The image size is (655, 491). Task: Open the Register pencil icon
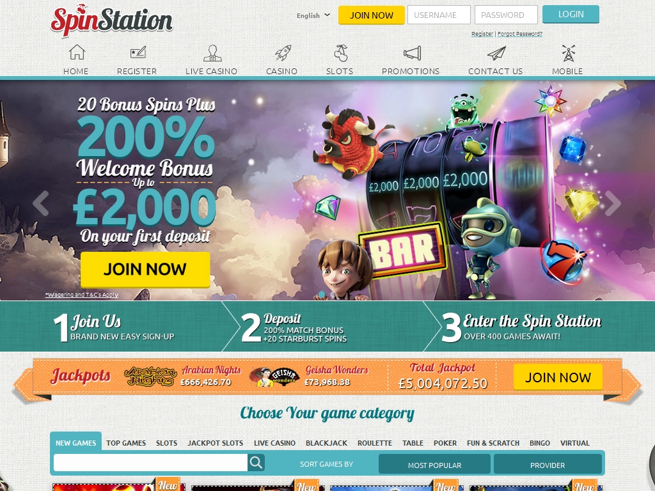tap(137, 52)
